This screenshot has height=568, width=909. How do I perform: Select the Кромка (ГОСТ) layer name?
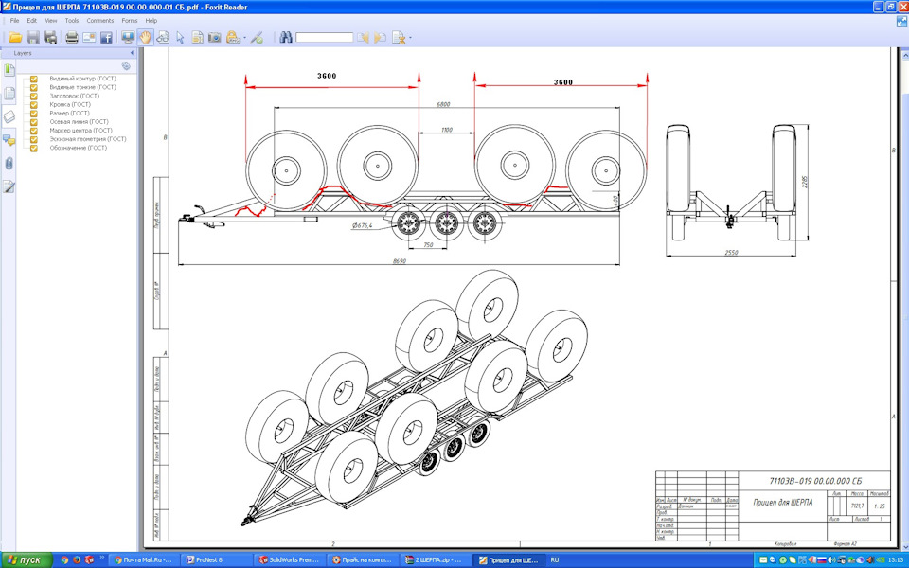pyautogui.click(x=70, y=105)
